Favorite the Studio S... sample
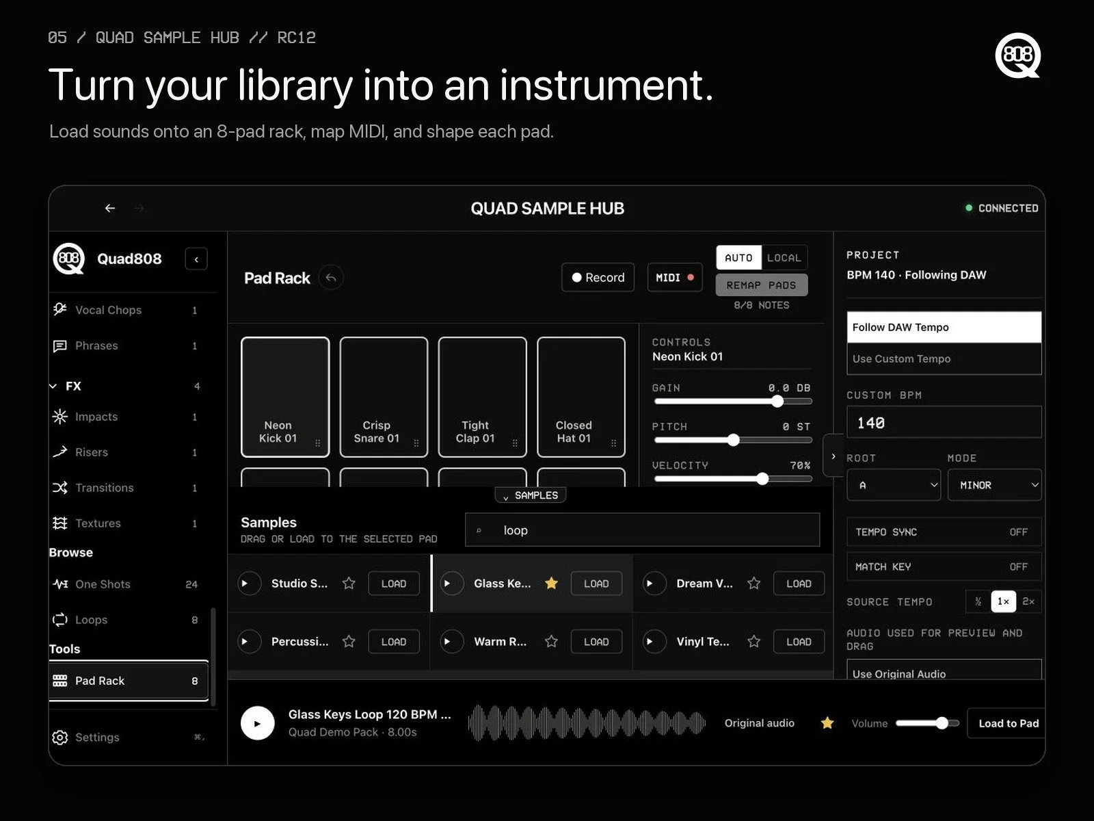The height and width of the screenshot is (821, 1094). 349,584
